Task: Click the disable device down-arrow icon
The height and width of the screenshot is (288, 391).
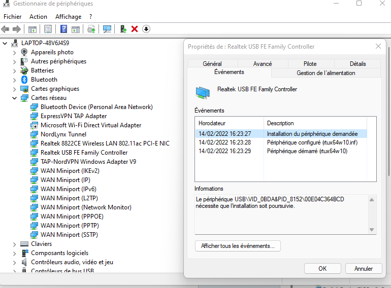Action: point(146,29)
